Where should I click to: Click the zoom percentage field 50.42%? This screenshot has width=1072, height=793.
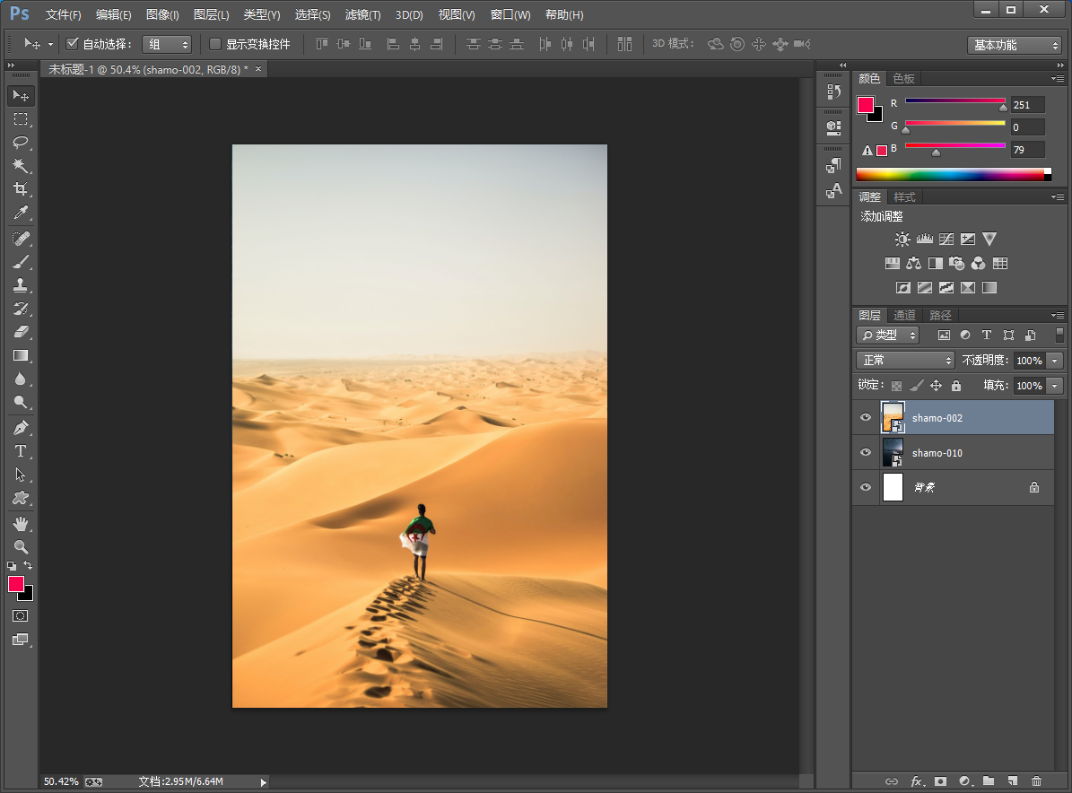tap(62, 781)
